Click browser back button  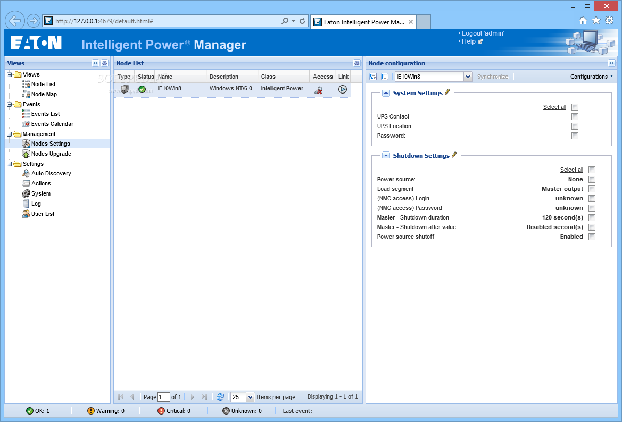pyautogui.click(x=15, y=21)
